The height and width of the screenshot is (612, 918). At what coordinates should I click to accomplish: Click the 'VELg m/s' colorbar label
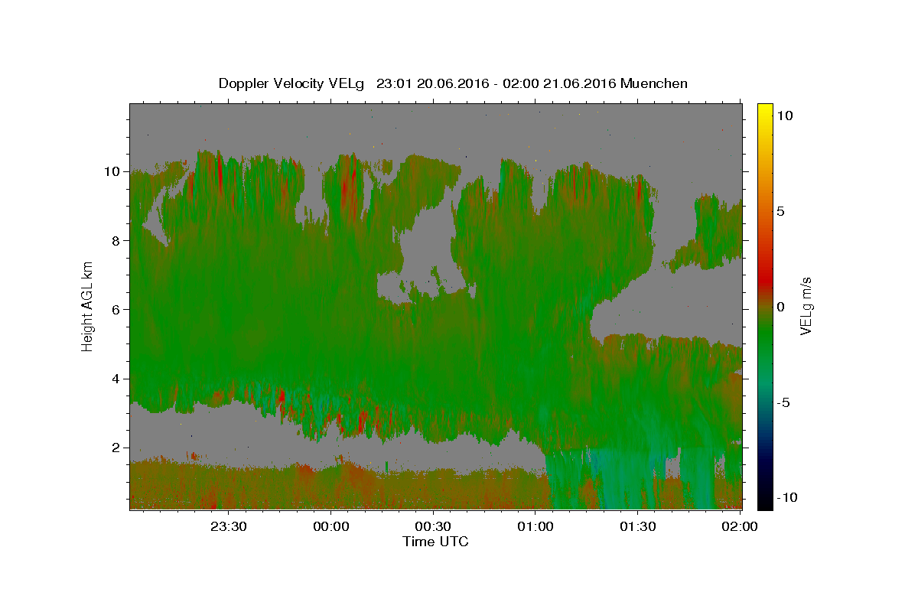806,306
